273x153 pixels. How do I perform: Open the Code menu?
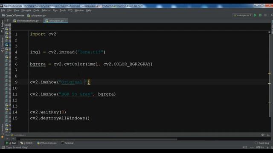tap(36, 10)
